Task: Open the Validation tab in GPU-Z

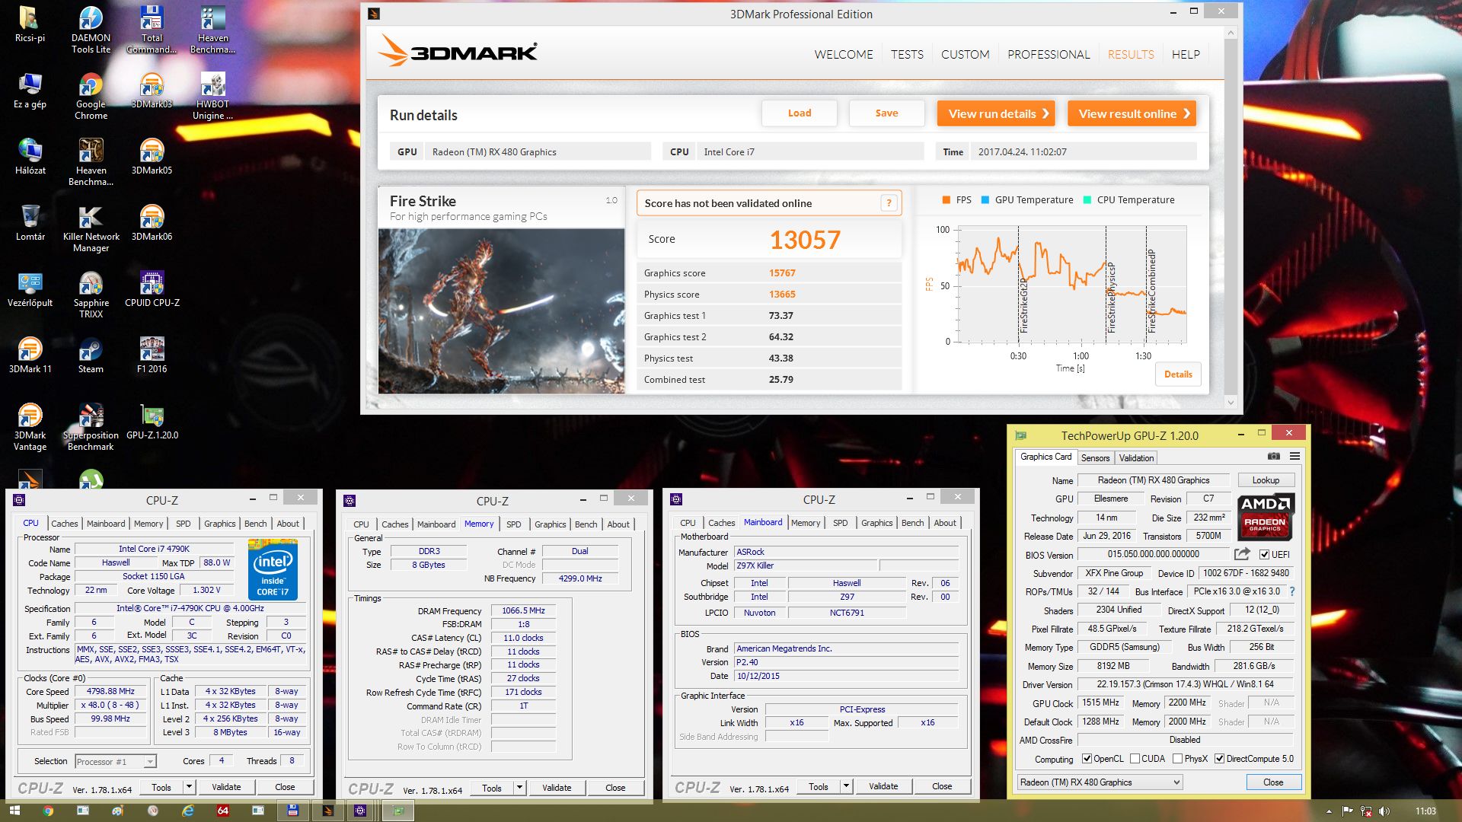Action: (x=1136, y=457)
